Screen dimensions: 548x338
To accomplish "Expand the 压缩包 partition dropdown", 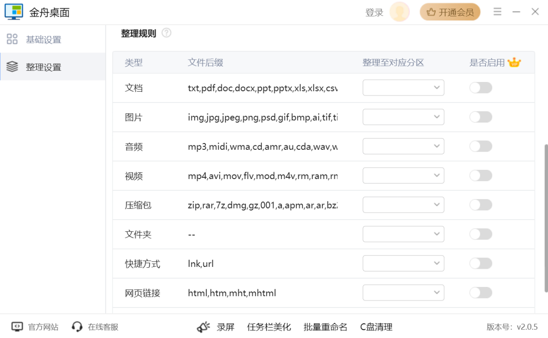I will pos(403,205).
